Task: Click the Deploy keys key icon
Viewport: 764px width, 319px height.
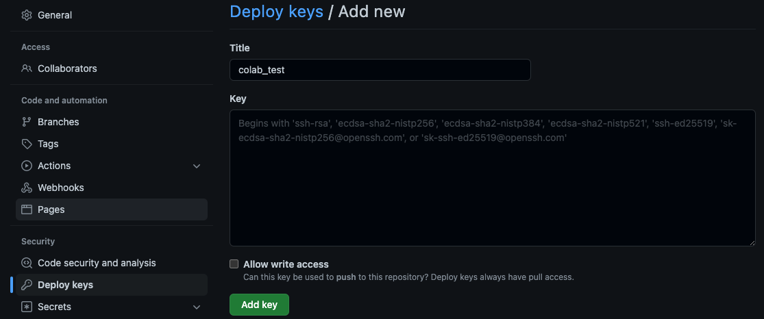Action: (x=27, y=285)
